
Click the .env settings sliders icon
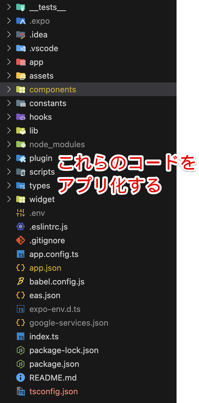(x=21, y=213)
